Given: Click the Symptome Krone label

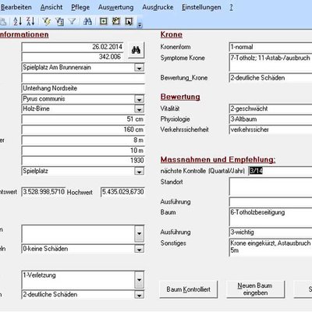Looking at the screenshot, I should (183, 58).
